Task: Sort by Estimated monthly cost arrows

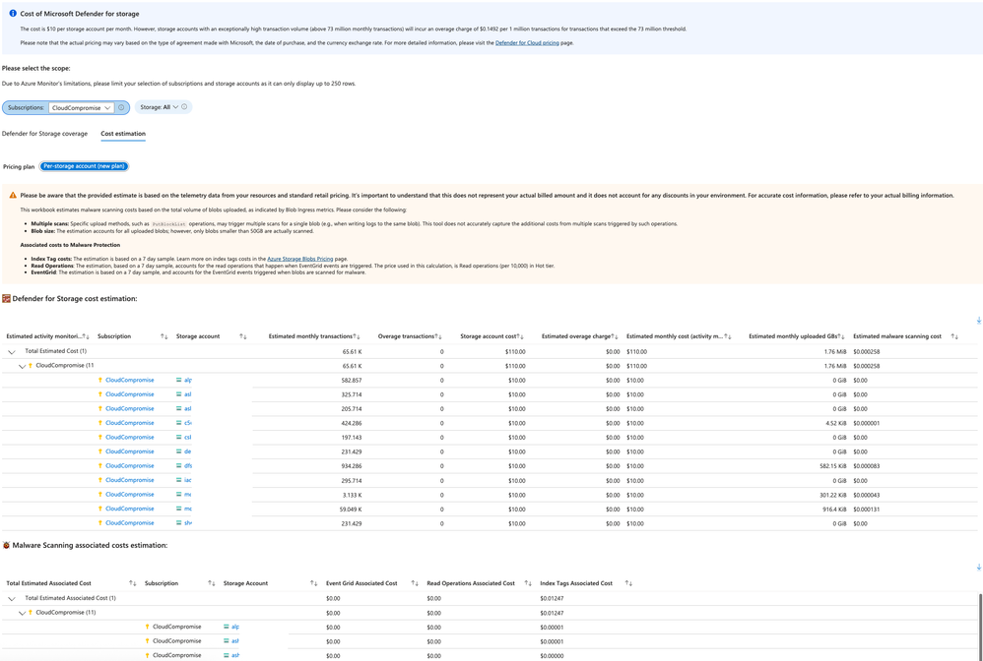Action: pos(728,336)
